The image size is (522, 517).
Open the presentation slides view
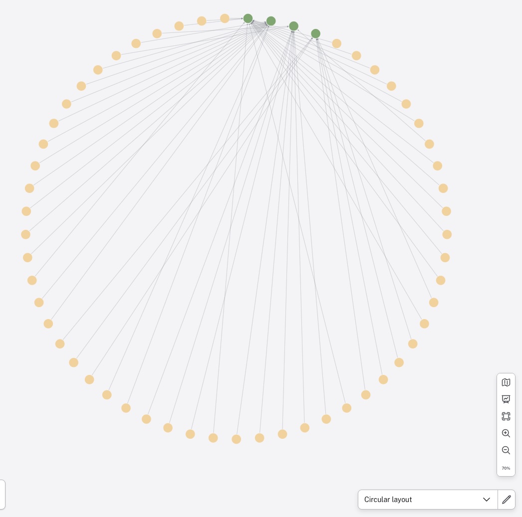[506, 399]
